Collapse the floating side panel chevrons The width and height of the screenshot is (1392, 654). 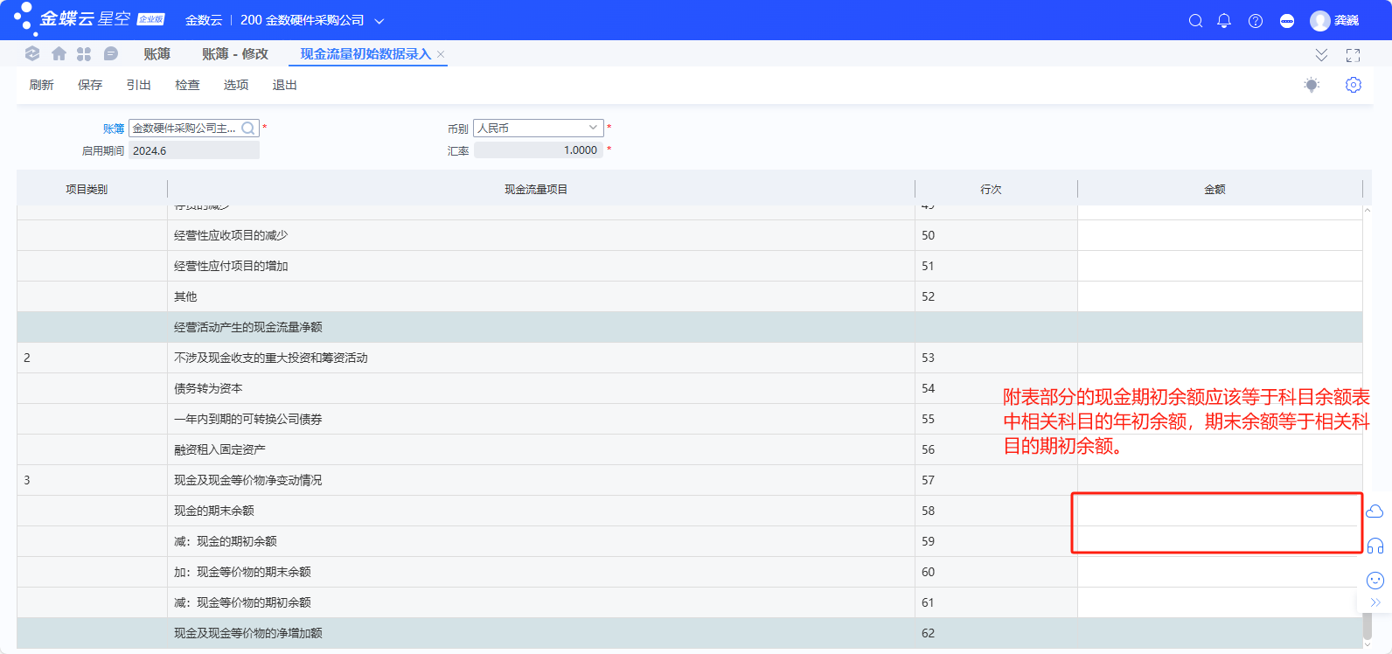pos(1375,602)
